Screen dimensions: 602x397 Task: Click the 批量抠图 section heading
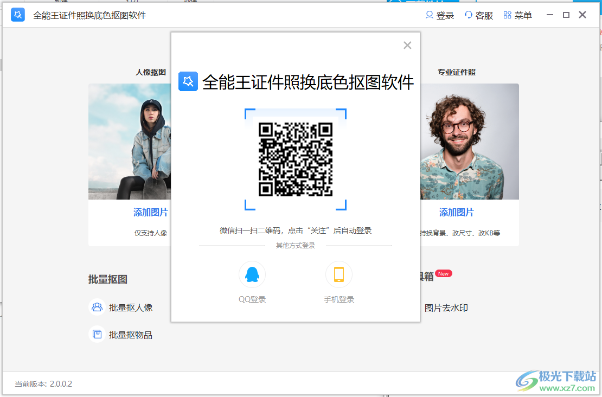coord(108,279)
